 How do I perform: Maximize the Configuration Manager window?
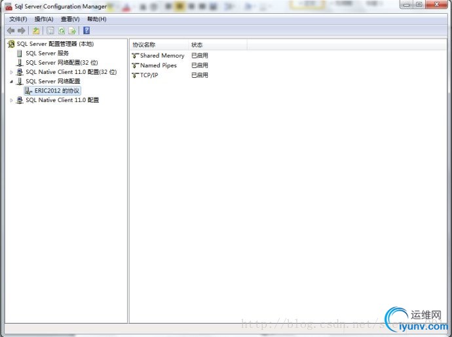coord(419,5)
